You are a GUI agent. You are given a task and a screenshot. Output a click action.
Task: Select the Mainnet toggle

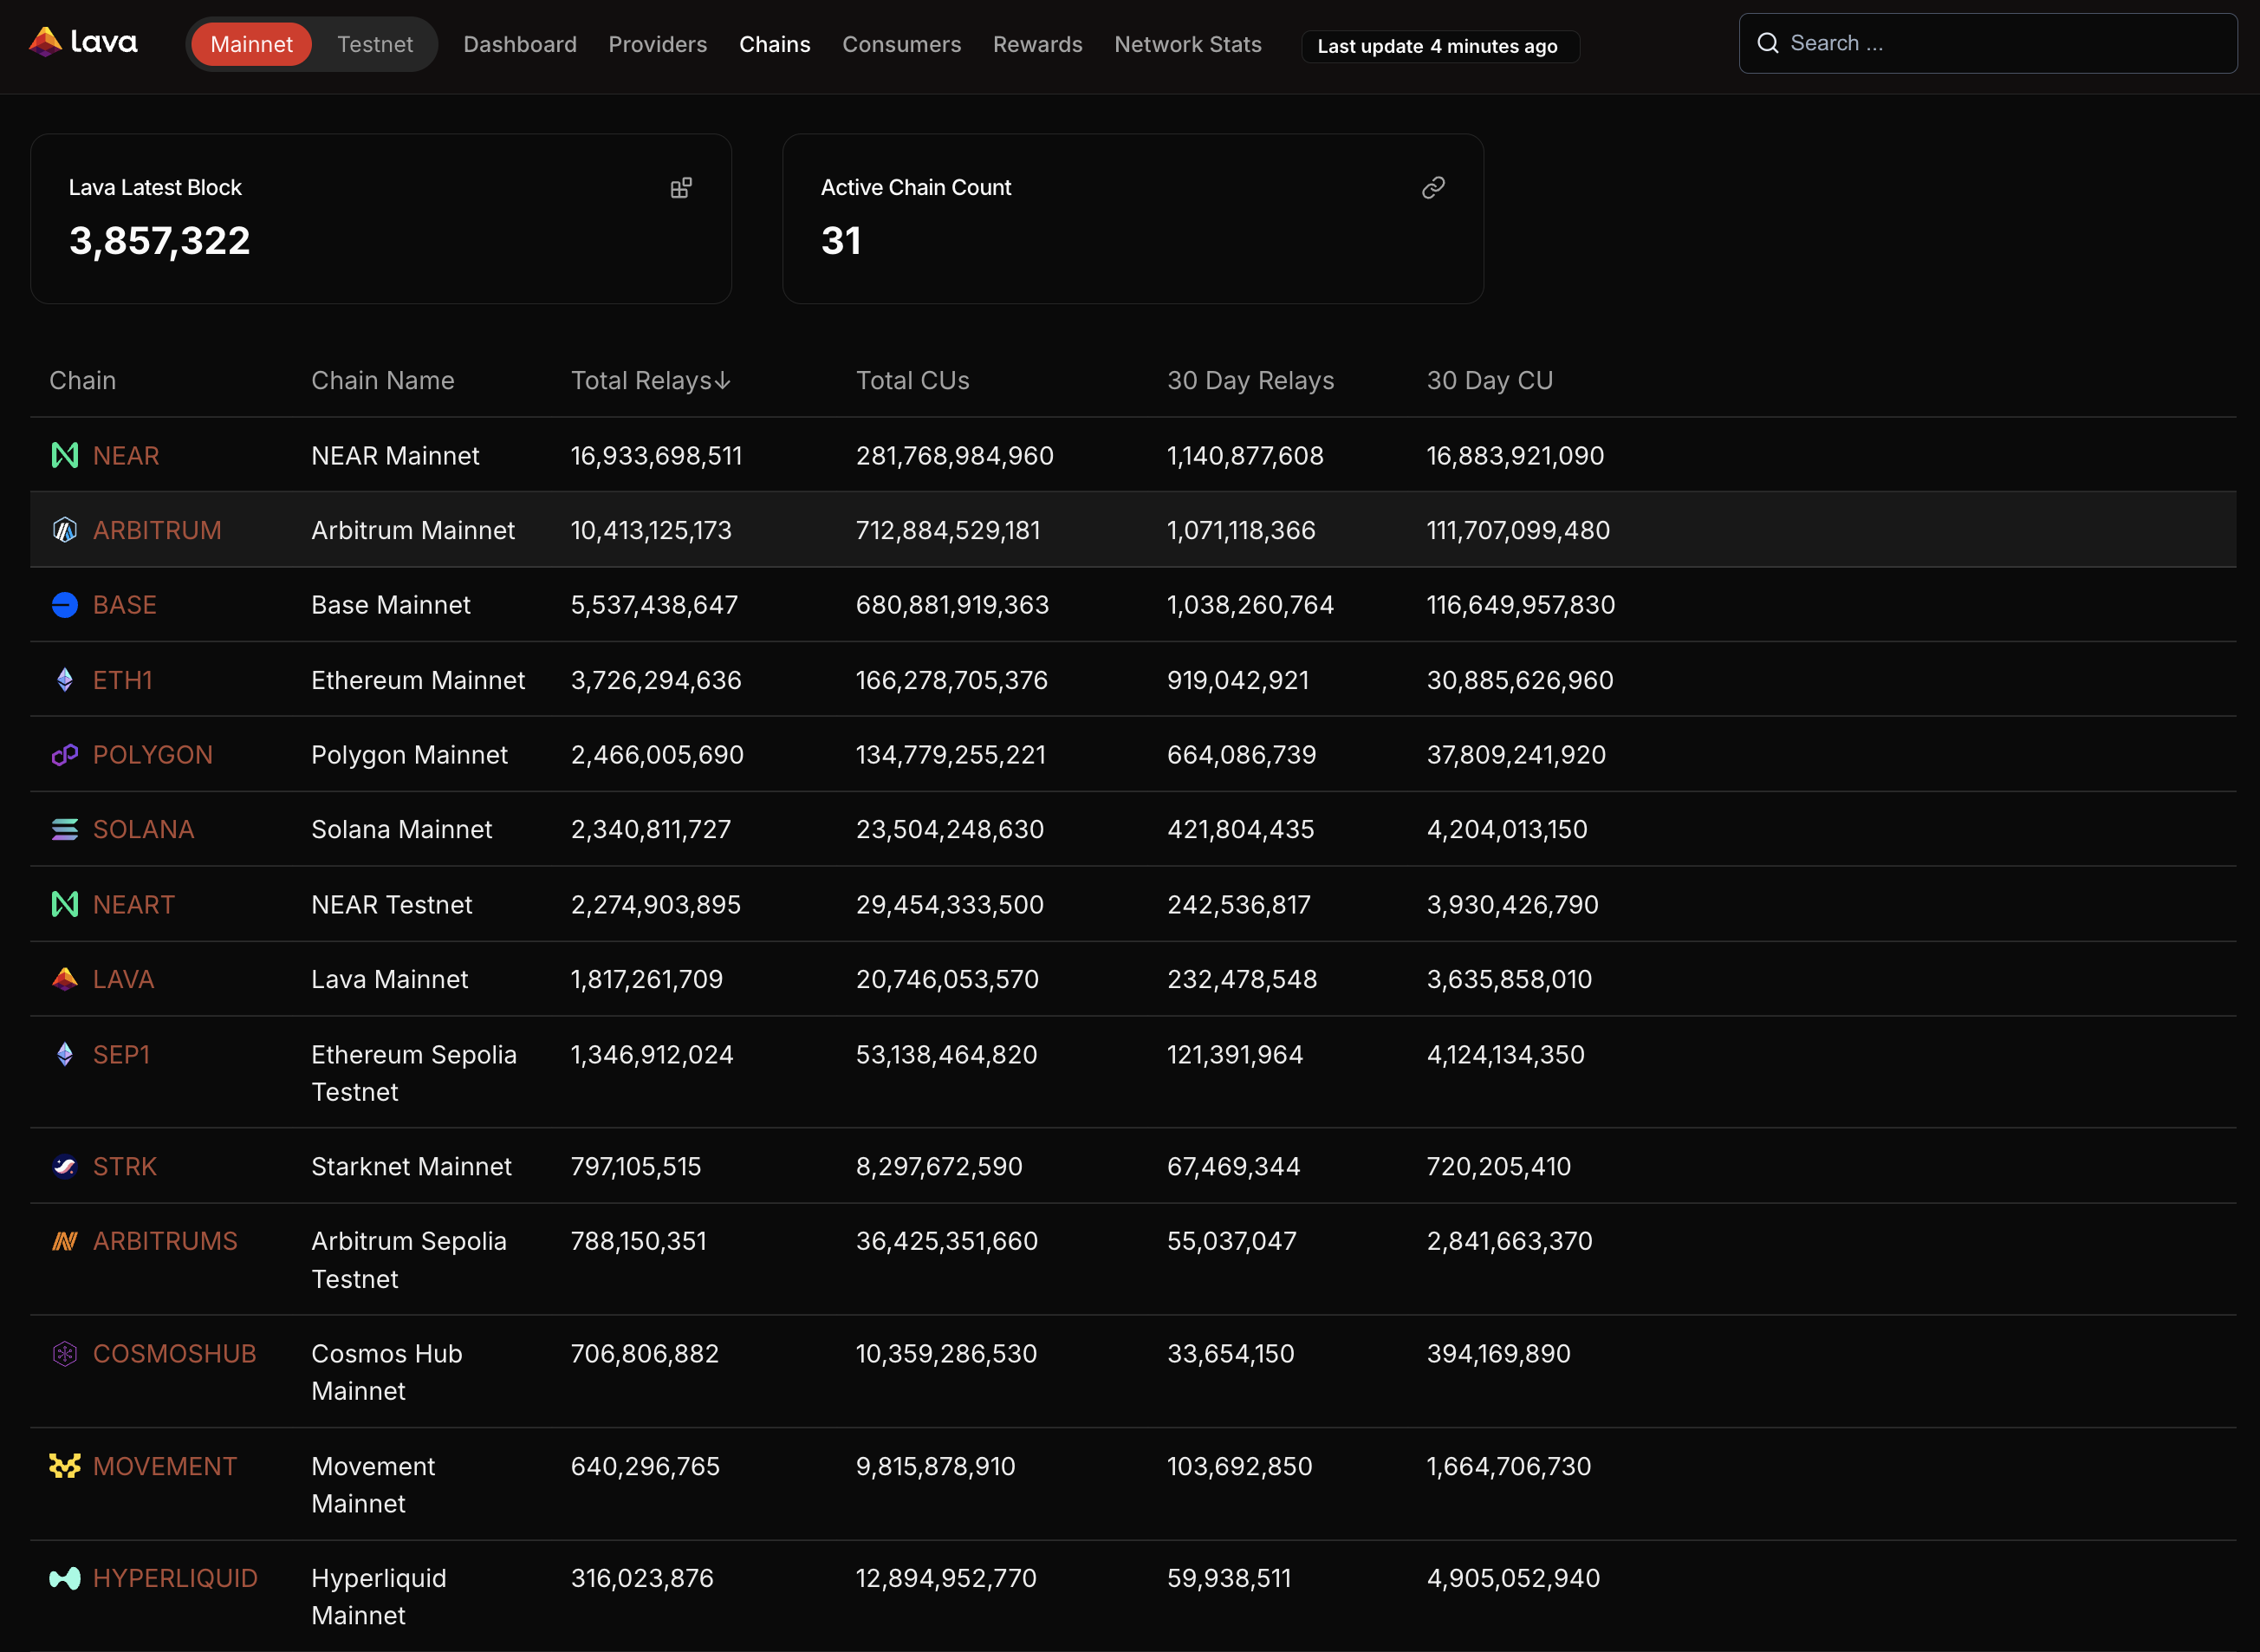(x=251, y=44)
